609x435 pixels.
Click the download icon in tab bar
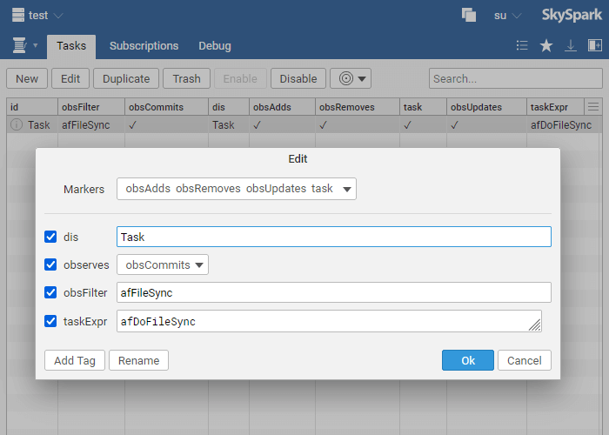(571, 46)
